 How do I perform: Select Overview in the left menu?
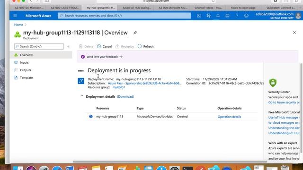41,55
